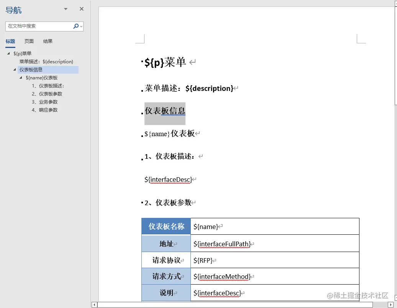Click the 请求协议 table cell
Viewport: 397px width, 308px height.
point(166,260)
